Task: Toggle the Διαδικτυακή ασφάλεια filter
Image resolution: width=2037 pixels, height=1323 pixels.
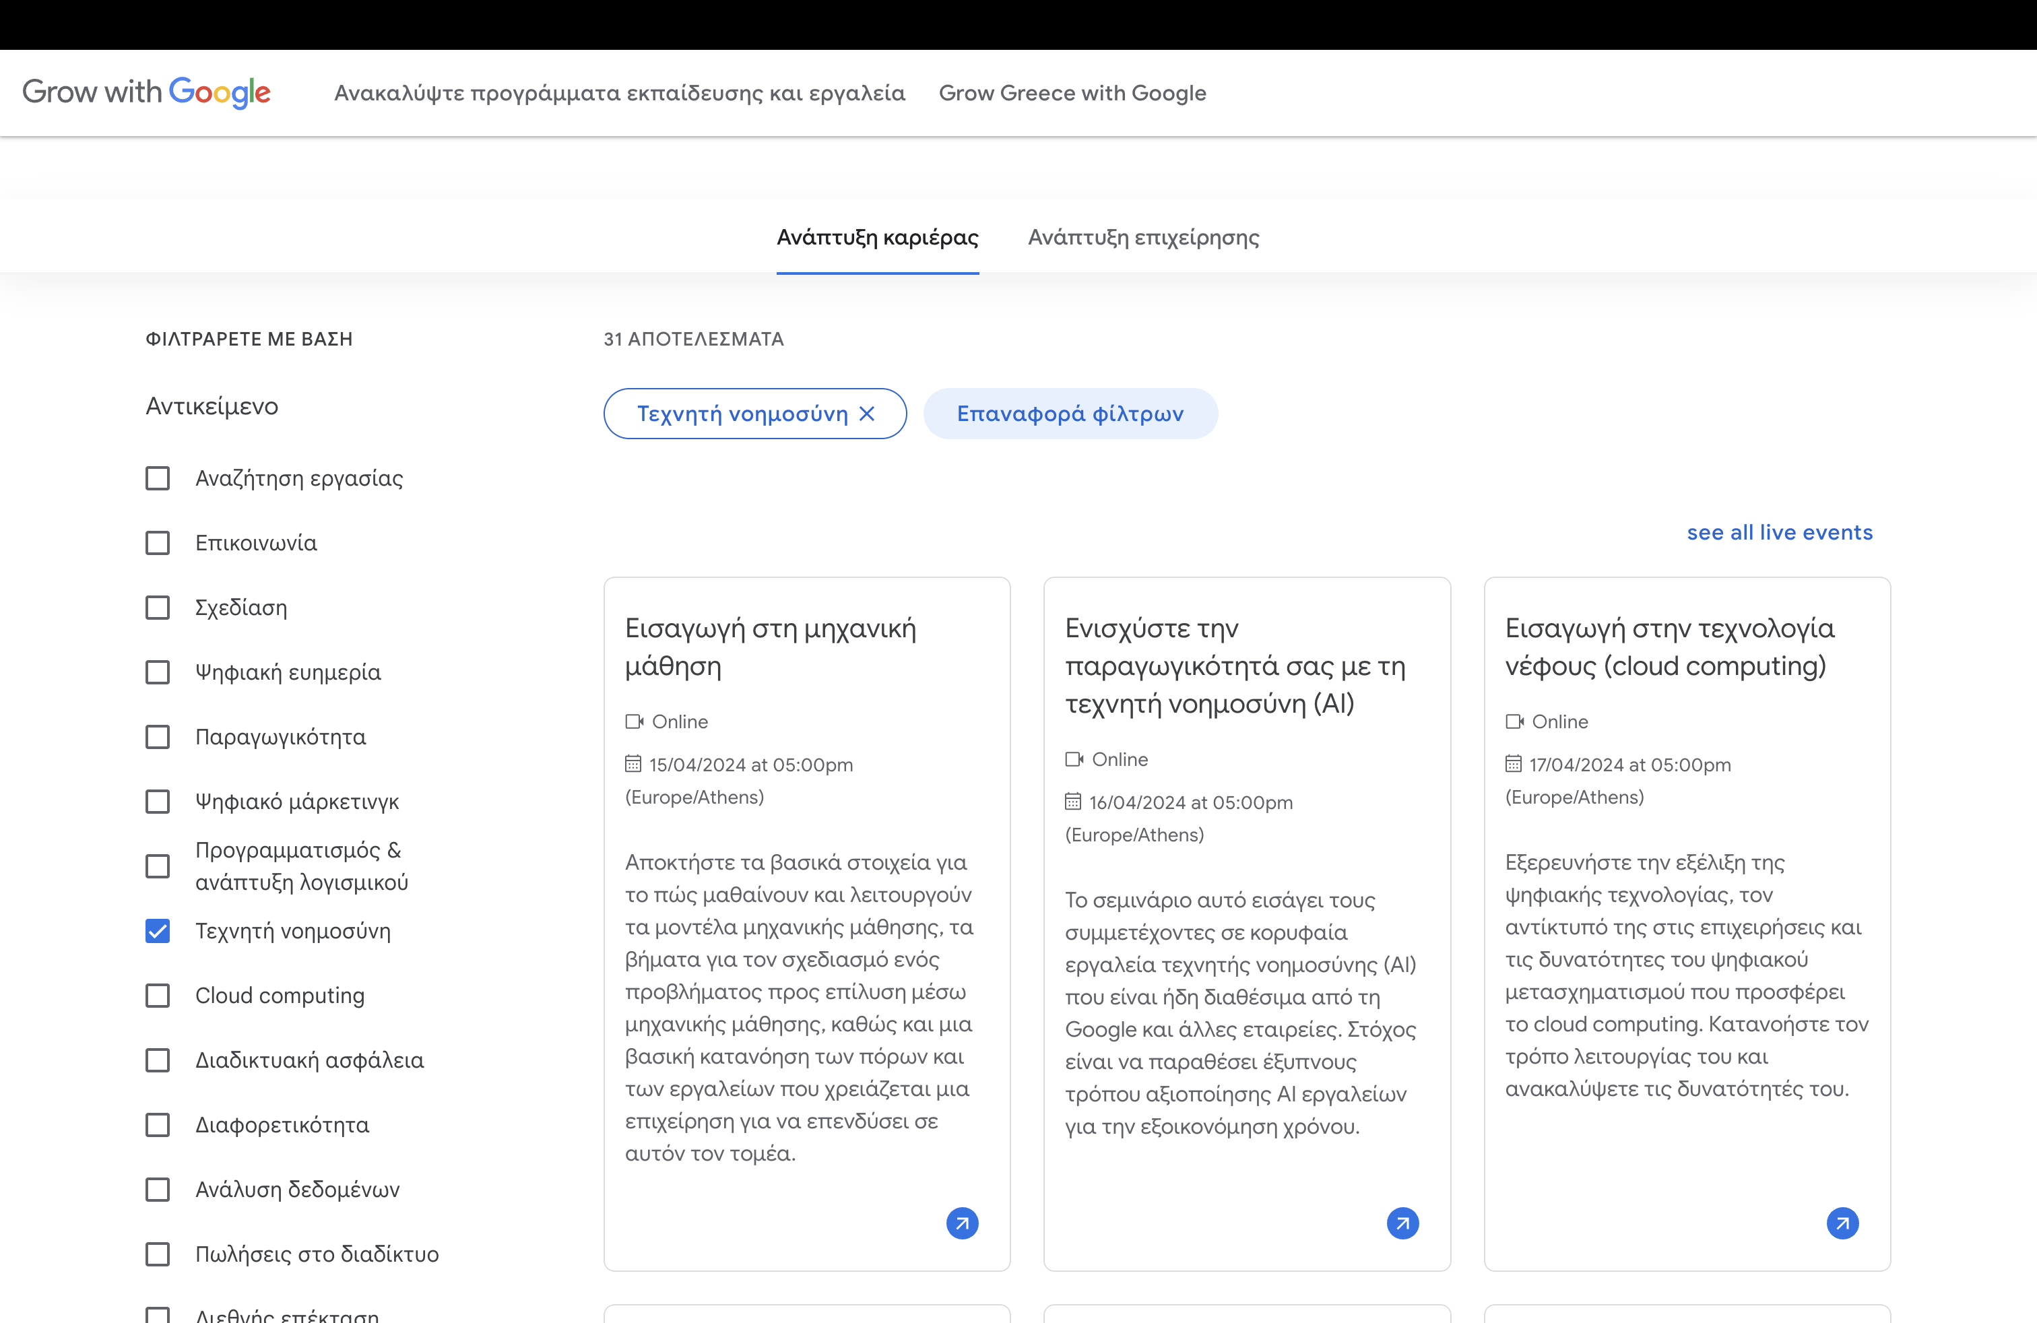Action: pyautogui.click(x=158, y=1060)
